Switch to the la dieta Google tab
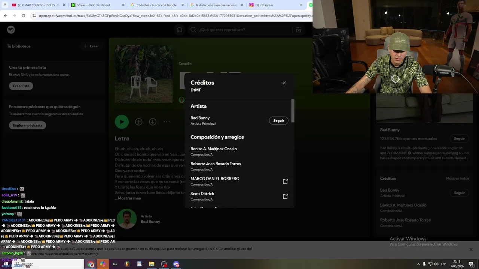This screenshot has height=269, width=479. [x=217, y=5]
